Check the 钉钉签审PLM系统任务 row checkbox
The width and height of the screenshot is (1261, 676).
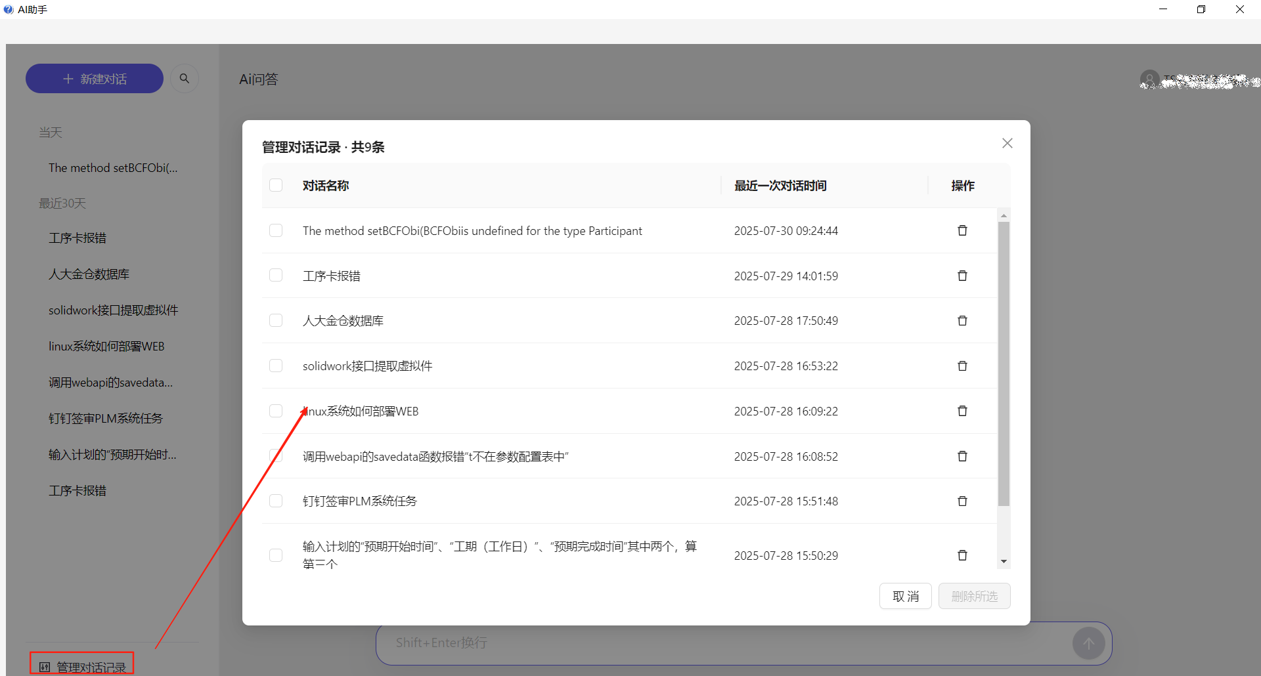pyautogui.click(x=276, y=501)
